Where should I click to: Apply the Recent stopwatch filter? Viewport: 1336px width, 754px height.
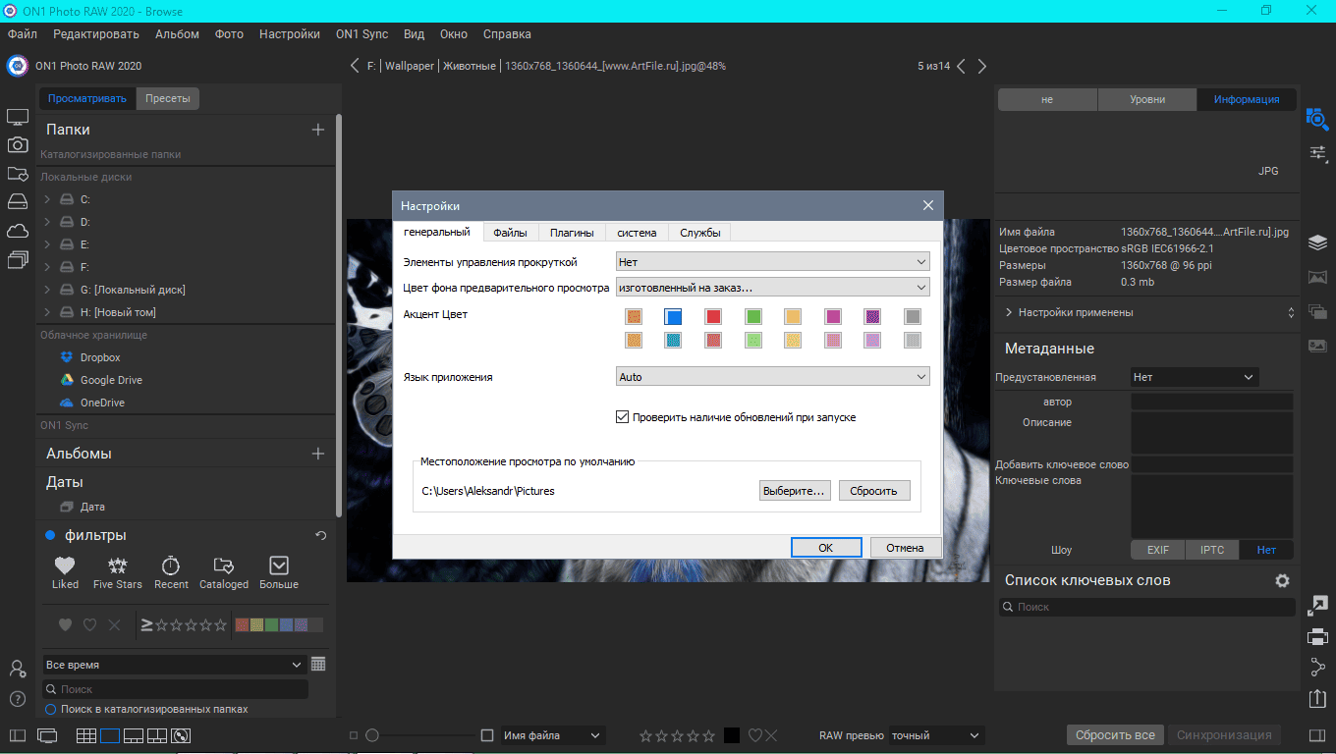click(x=171, y=572)
